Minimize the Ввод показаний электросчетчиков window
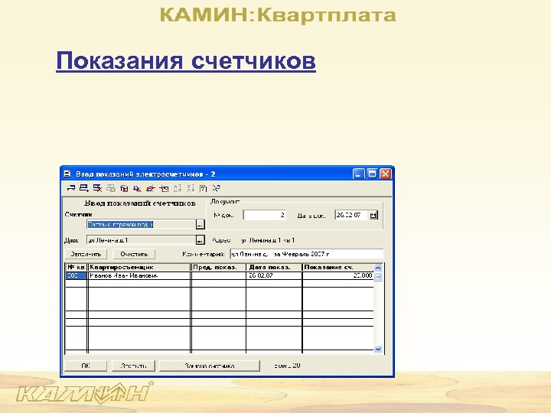This screenshot has width=551, height=413. click(x=358, y=174)
